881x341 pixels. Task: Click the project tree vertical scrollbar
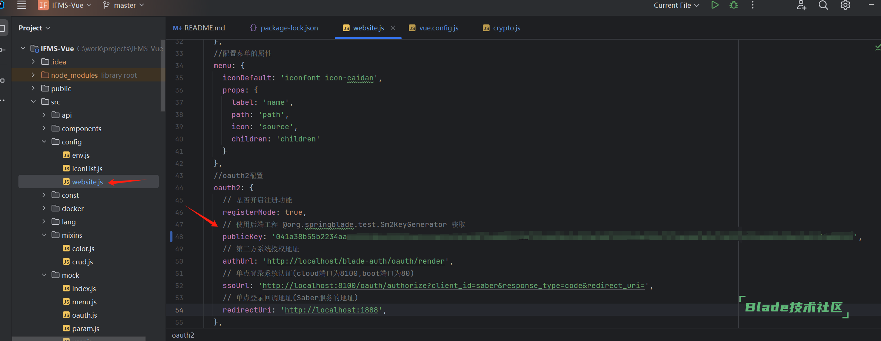163,76
